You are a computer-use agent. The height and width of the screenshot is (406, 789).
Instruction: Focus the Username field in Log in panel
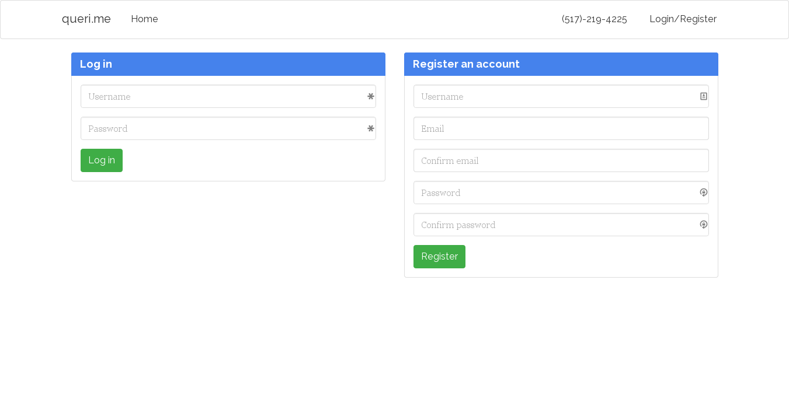pyautogui.click(x=222, y=97)
